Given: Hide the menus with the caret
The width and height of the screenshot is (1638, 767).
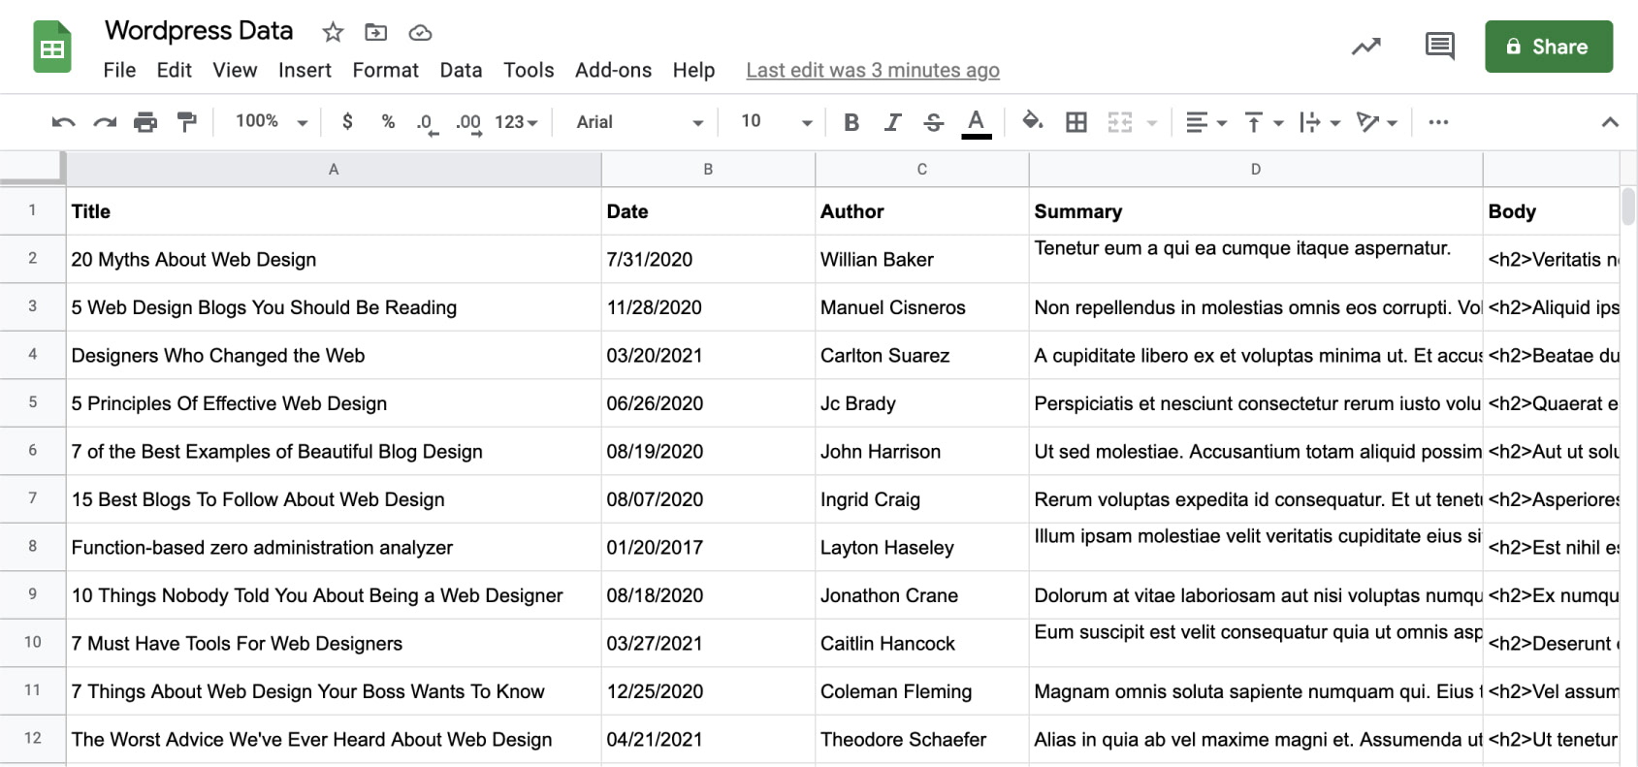Looking at the screenshot, I should point(1610,122).
